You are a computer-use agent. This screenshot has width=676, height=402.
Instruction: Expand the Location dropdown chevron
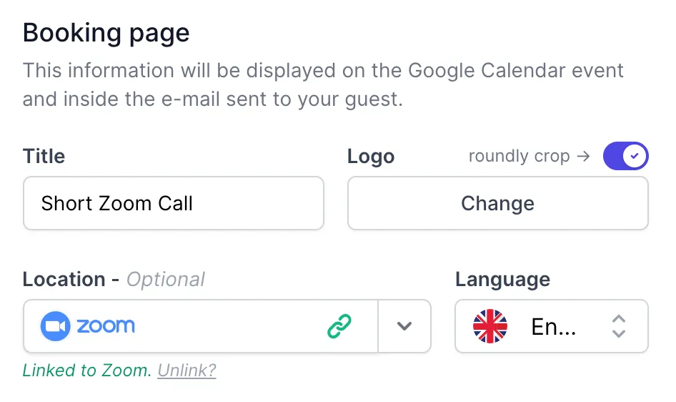pyautogui.click(x=404, y=326)
